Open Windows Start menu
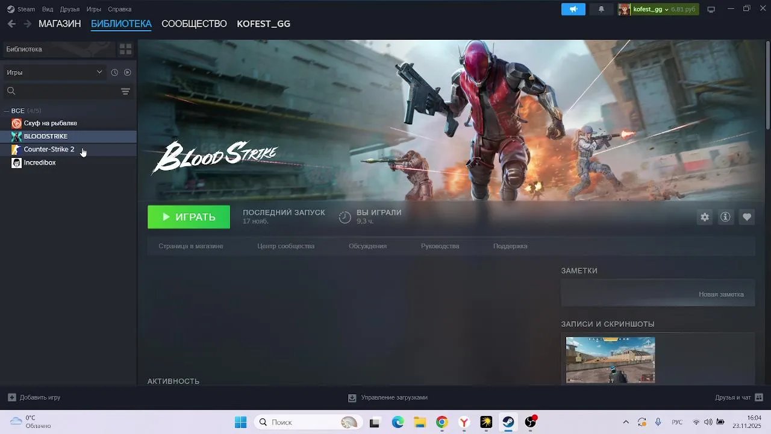The height and width of the screenshot is (434, 771). tap(240, 422)
